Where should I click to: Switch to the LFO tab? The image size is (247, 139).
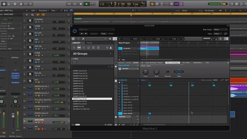pos(207,63)
